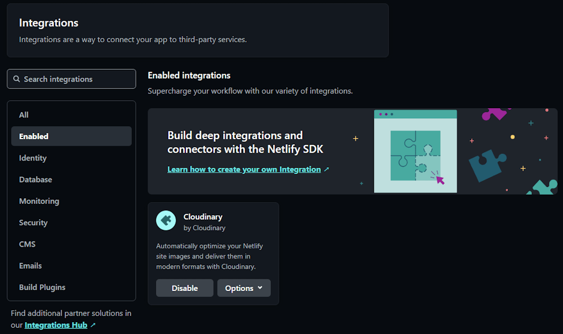Click the Cloudinary puzzle-piece logo
Image resolution: width=563 pixels, height=334 pixels.
point(166,220)
